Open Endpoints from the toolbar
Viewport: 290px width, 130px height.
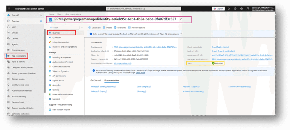pos(120,28)
